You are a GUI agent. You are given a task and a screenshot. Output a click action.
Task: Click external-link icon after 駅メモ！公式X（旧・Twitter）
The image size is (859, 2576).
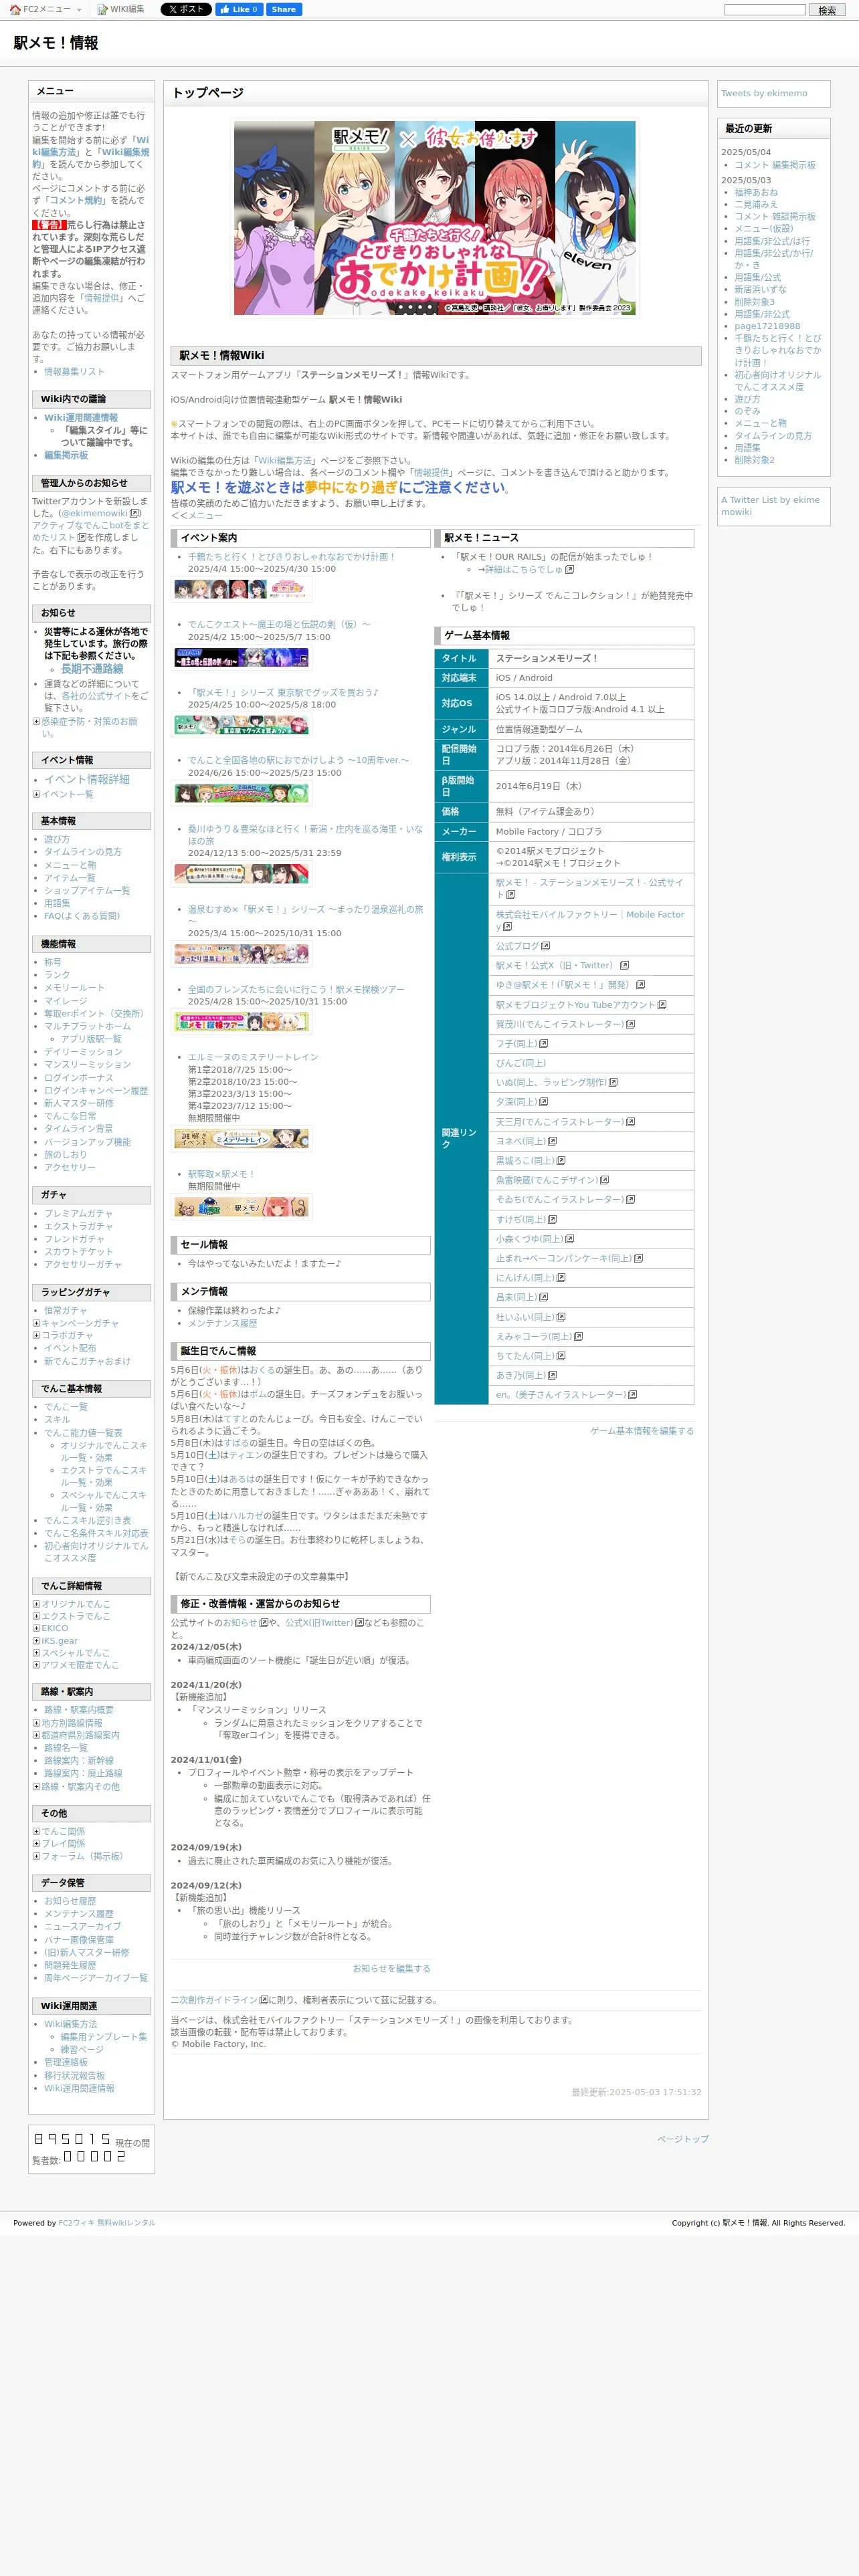pos(624,966)
